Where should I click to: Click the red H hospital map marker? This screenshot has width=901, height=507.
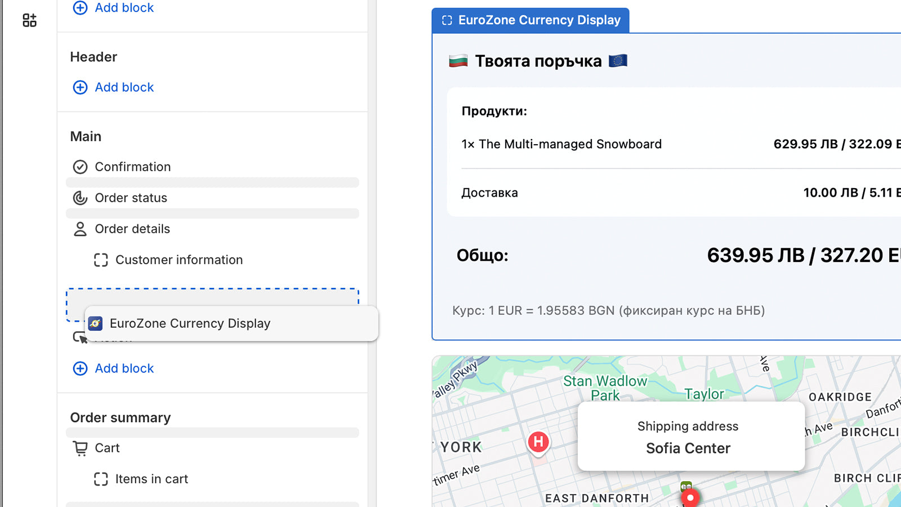pyautogui.click(x=538, y=442)
